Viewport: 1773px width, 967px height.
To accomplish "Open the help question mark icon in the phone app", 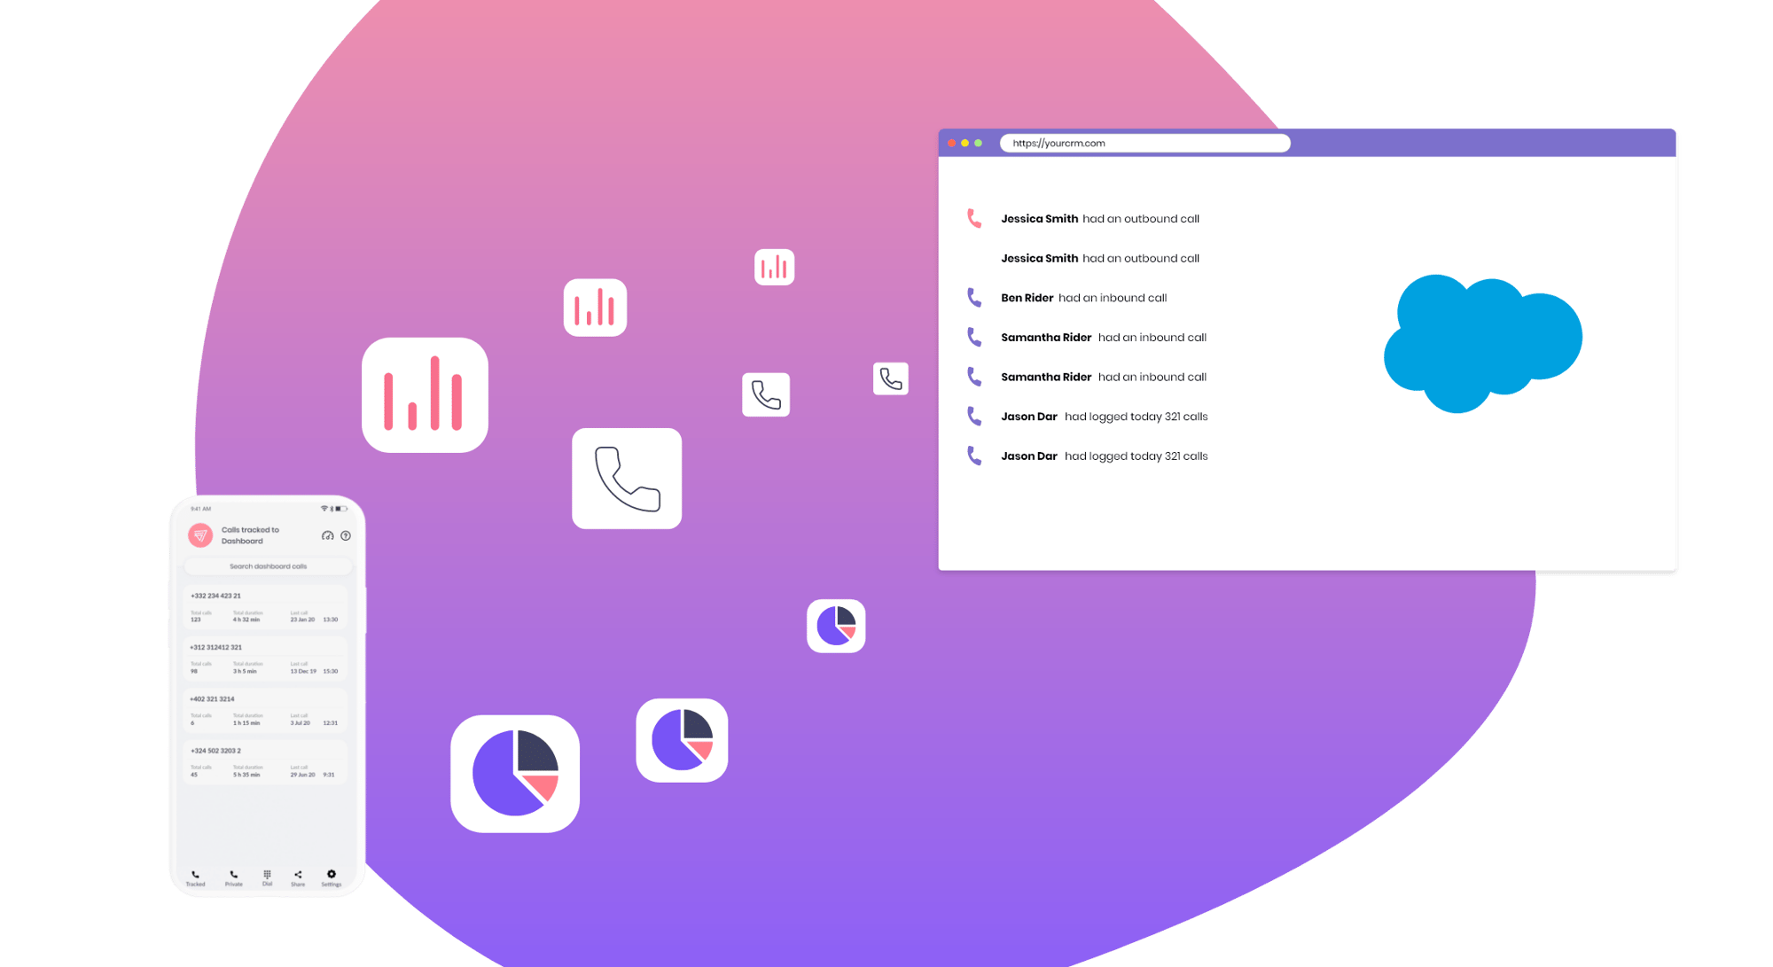I will (346, 535).
